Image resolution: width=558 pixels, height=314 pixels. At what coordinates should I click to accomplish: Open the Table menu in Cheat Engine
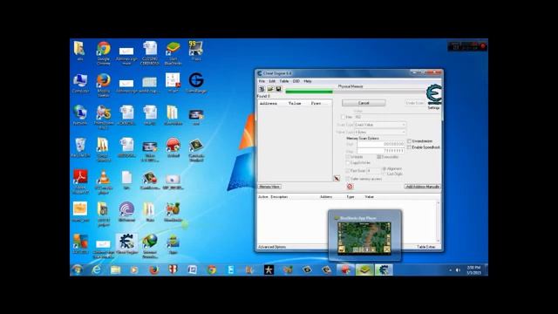[284, 81]
